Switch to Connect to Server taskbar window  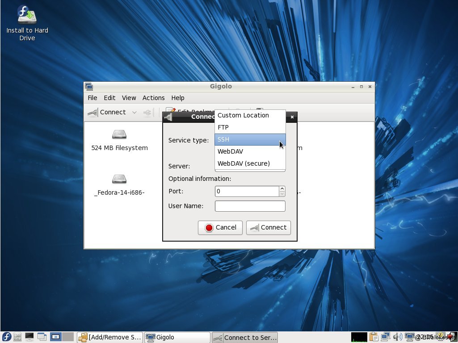tap(245, 338)
